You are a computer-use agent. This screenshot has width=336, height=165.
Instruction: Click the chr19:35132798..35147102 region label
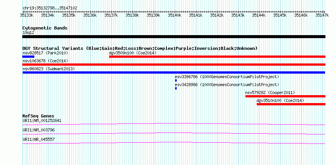pos(50,8)
